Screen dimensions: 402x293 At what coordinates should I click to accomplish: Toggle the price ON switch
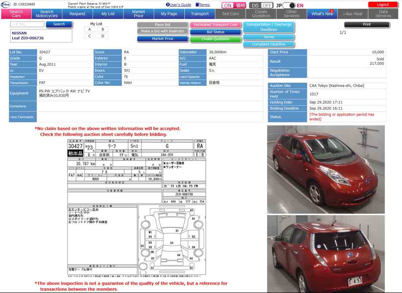tap(234, 5)
